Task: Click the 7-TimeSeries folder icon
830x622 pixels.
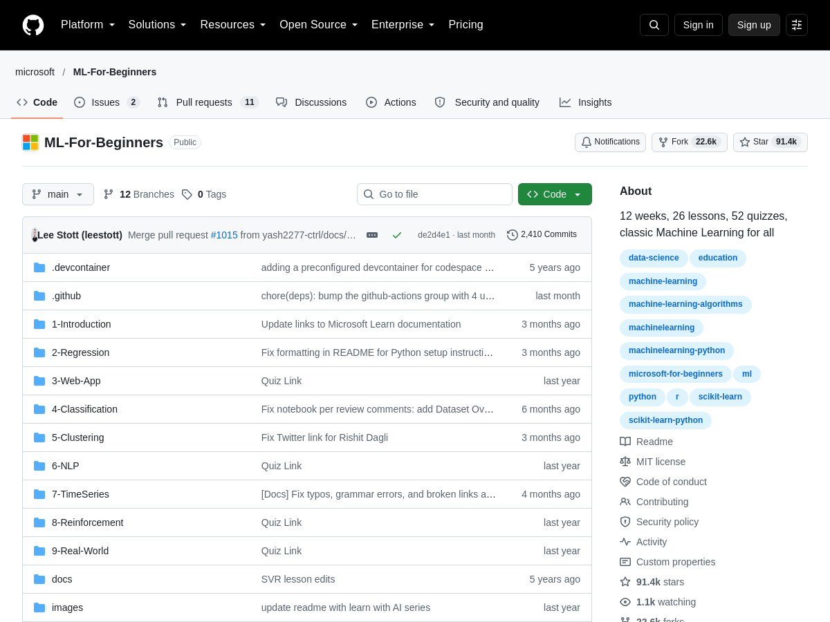Action: point(39,494)
